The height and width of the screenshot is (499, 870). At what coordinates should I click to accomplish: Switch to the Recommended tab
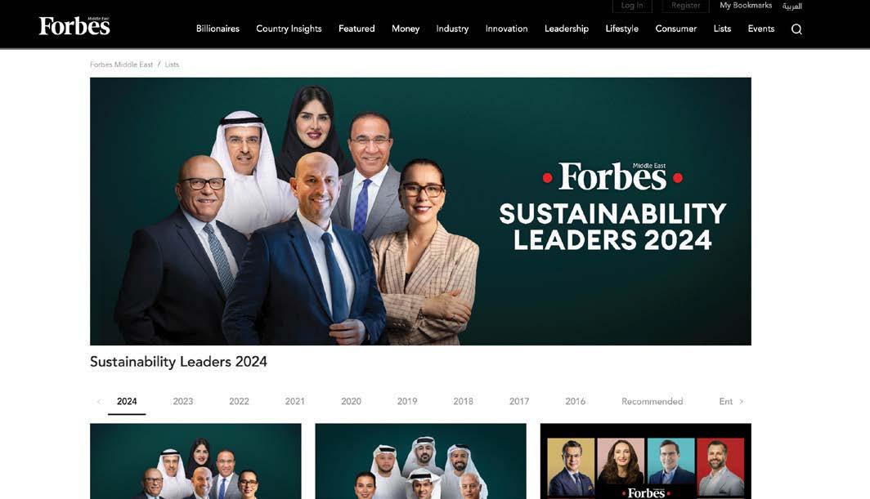pos(652,402)
